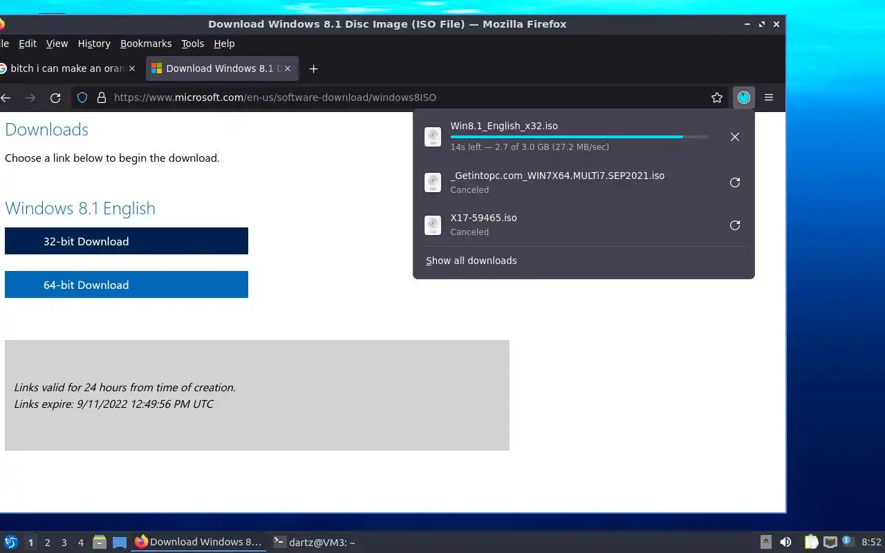Click the Win8.1_English_x32.iso file name
Screen dimensions: 885x553
504,126
